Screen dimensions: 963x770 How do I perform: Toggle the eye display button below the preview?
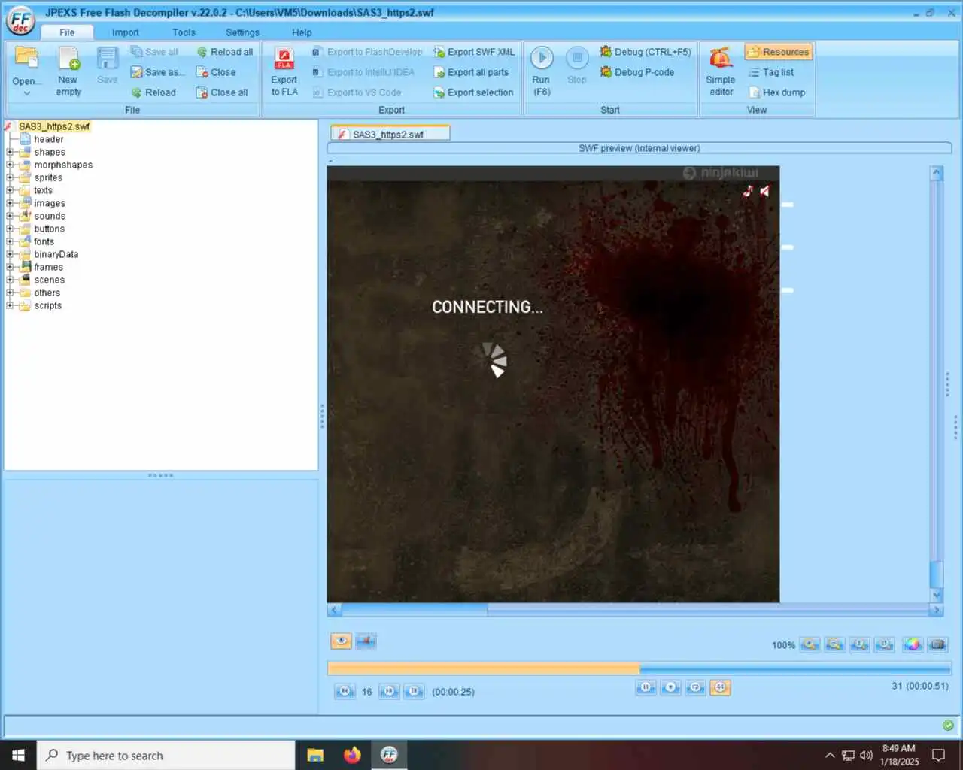click(341, 641)
